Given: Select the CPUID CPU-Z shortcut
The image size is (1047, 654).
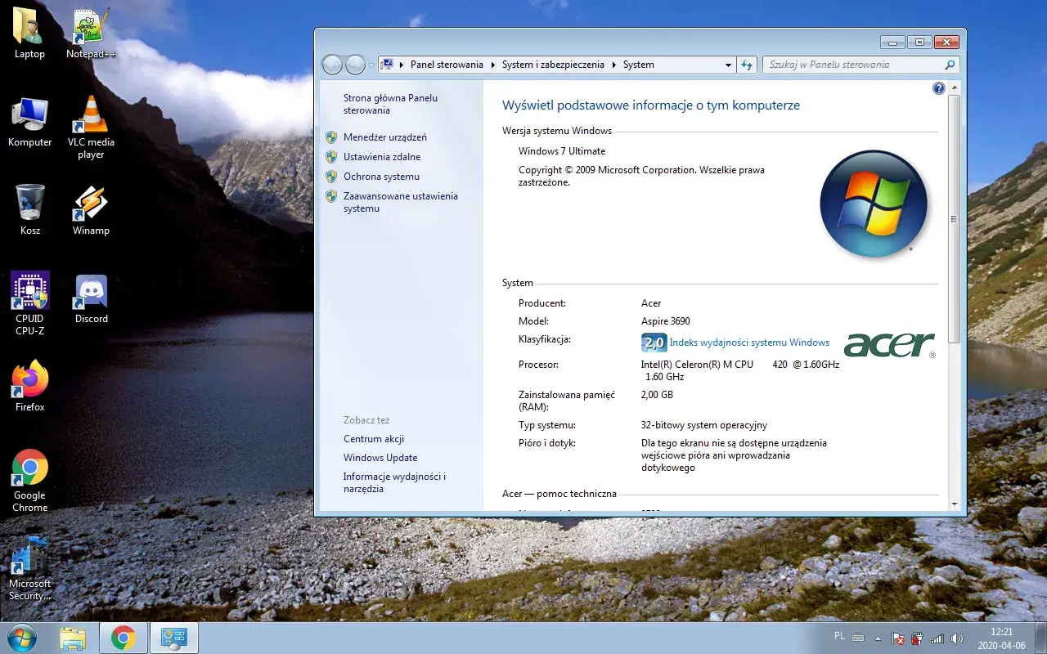Looking at the screenshot, I should tap(29, 303).
